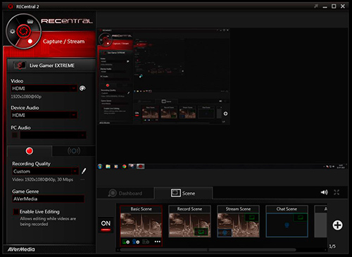Pin the RECentral window with pin icon
The width and height of the screenshot is (352, 257).
pyautogui.click(x=316, y=6)
